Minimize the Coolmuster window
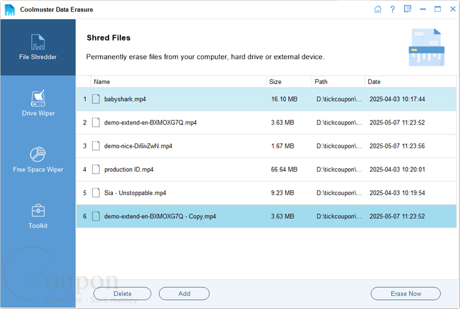 point(423,9)
